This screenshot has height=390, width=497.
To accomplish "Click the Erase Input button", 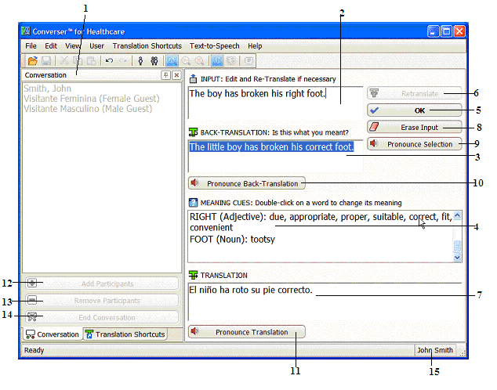I will (x=413, y=127).
